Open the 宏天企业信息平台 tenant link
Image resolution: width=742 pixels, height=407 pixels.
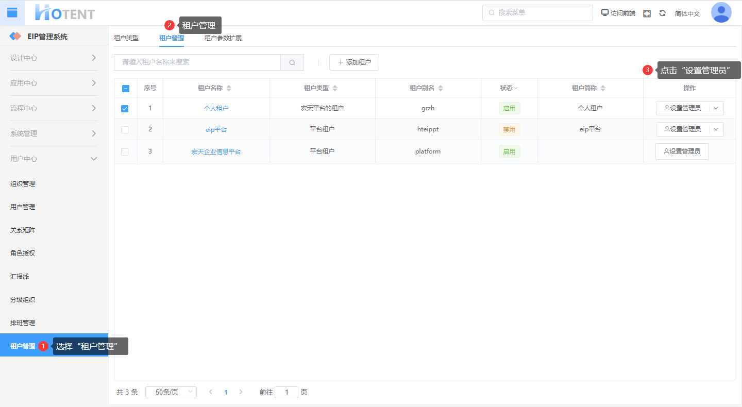216,152
